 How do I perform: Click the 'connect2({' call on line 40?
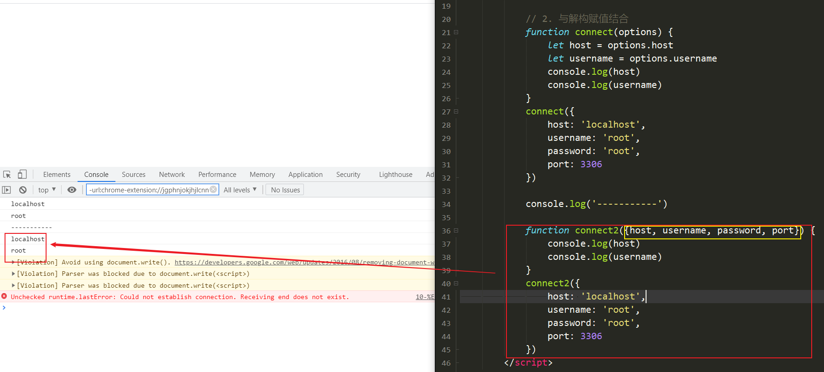[x=553, y=283]
